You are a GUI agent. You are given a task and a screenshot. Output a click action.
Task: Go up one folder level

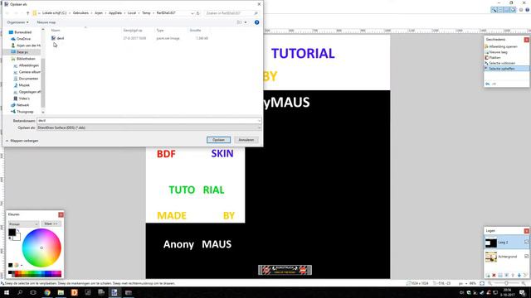point(27,13)
